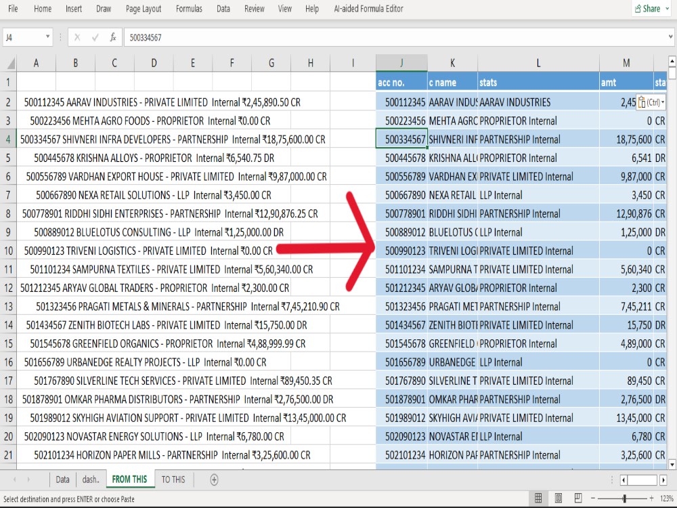This screenshot has height=508, width=677.
Task: Click the Cancel (X) formula bar icon
Action: [x=77, y=37]
